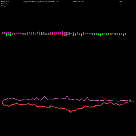Click the highest peak of the magenta volume line
This screenshot has width=136, height=136.
pyautogui.click(x=67, y=96)
